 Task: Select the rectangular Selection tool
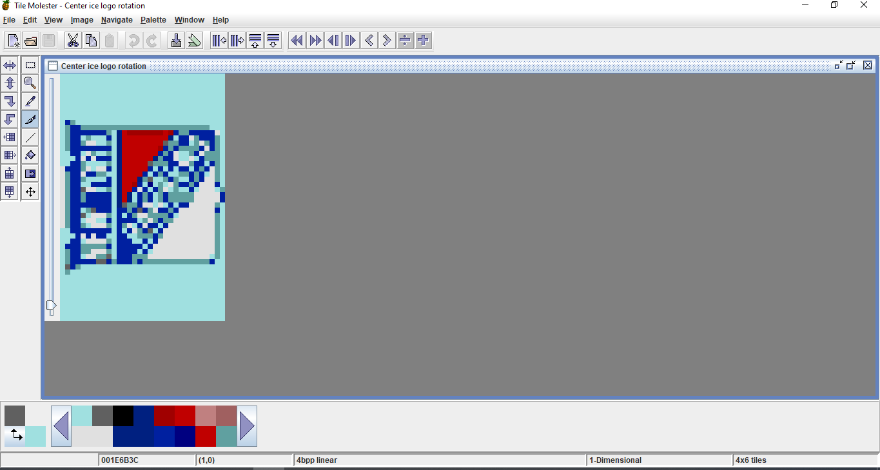(30, 65)
